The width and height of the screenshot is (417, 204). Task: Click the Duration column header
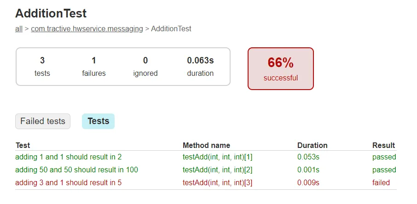pos(312,145)
